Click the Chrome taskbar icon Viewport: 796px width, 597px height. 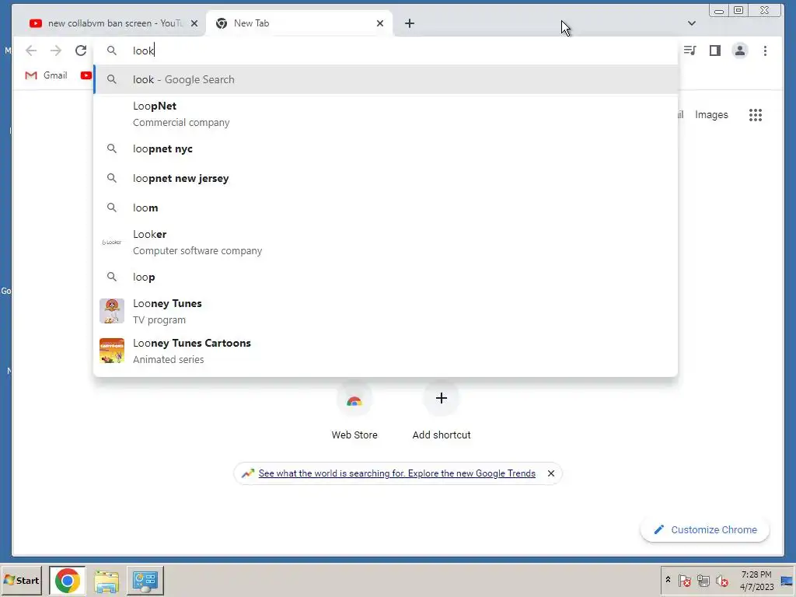(67, 580)
